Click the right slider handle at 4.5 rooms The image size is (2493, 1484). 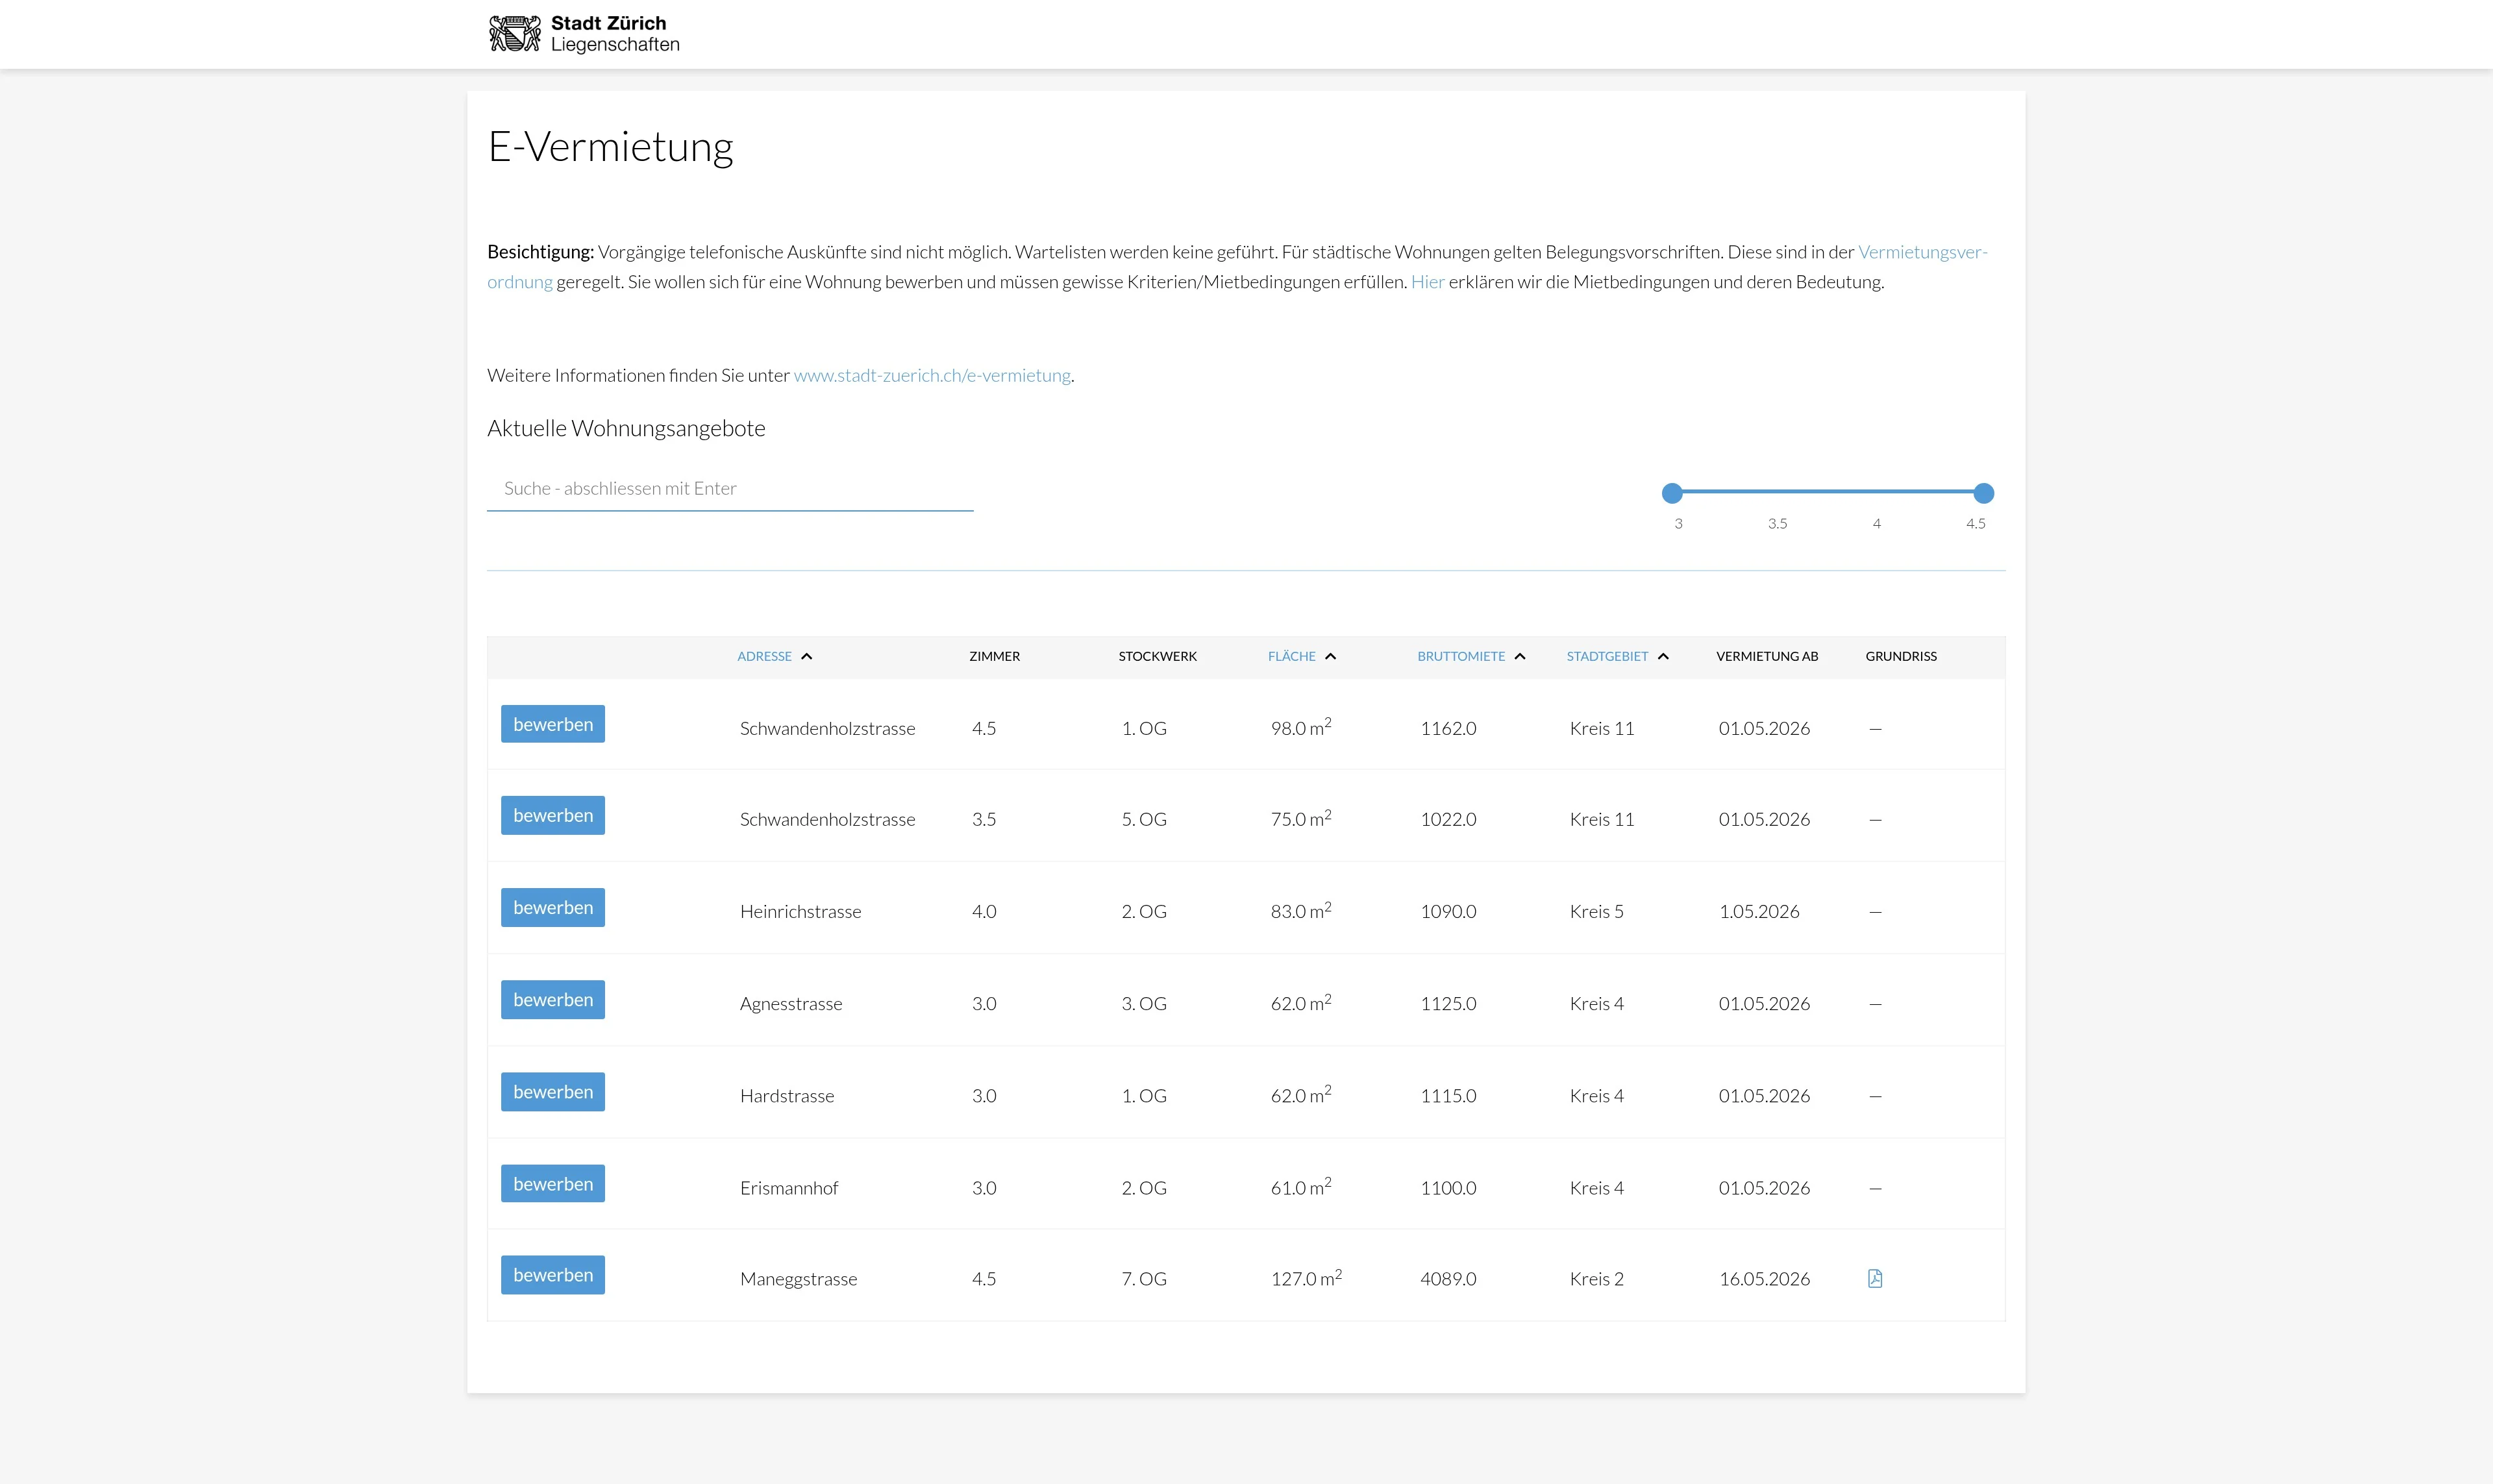1983,493
